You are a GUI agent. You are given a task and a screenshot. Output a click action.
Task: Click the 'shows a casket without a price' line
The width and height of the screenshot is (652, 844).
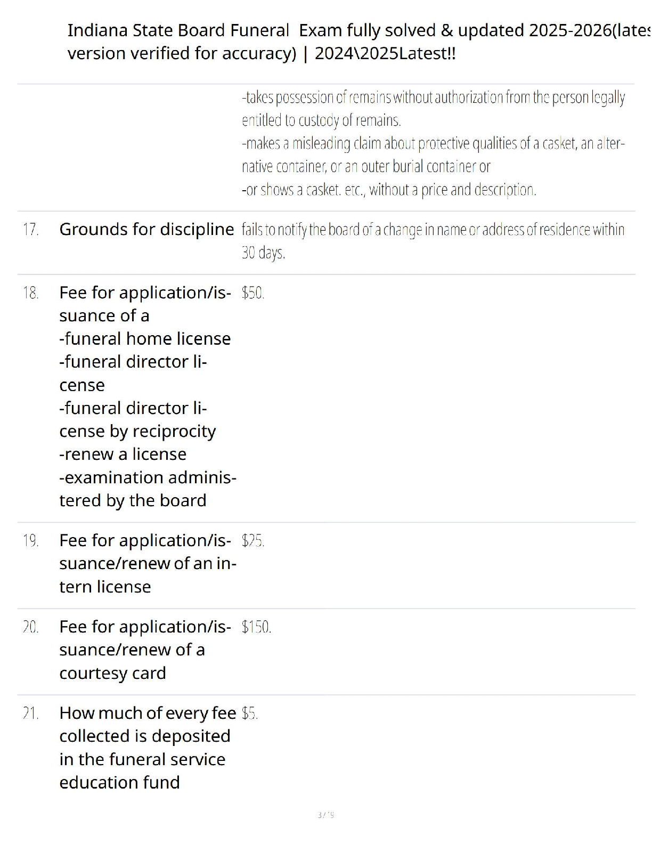pos(389,190)
